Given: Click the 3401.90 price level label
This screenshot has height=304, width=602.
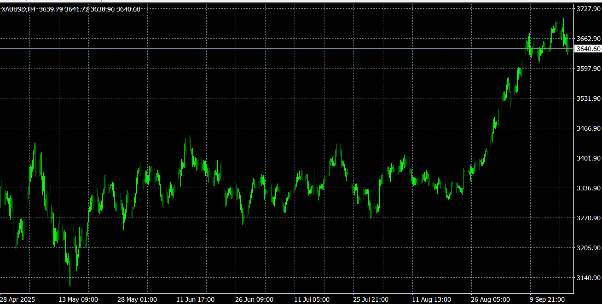Looking at the screenshot, I should pos(588,158).
